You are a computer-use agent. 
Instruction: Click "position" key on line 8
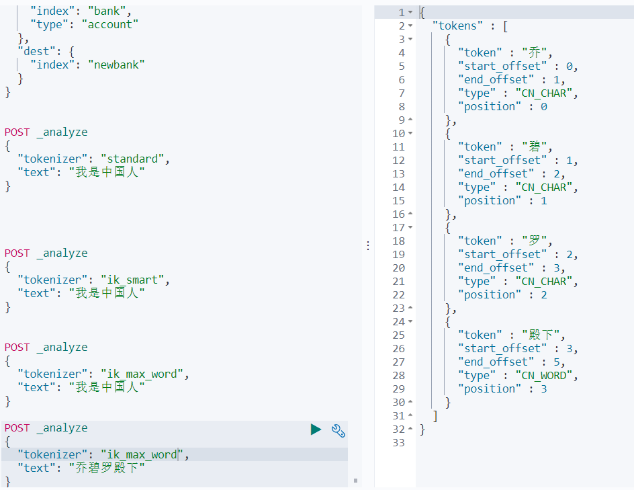(489, 107)
